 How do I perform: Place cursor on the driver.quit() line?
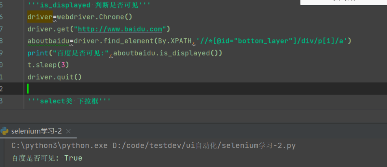54,77
